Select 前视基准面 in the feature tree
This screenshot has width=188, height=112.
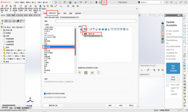(x=10, y=39)
